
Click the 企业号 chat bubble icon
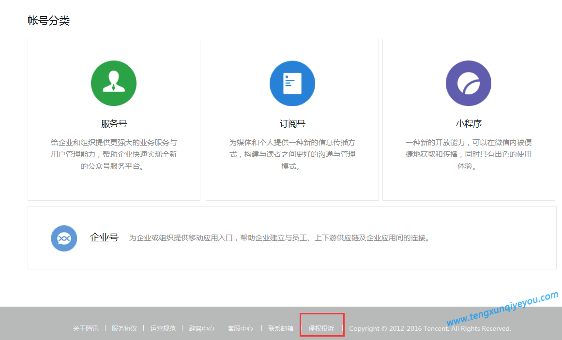64,238
